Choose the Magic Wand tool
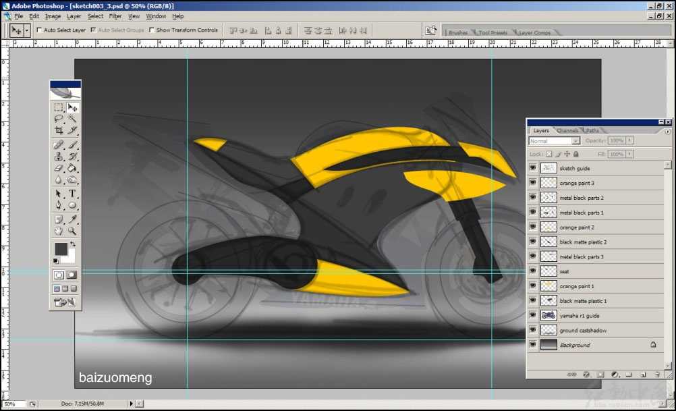Screen dimensions: 676x411 (x=72, y=119)
